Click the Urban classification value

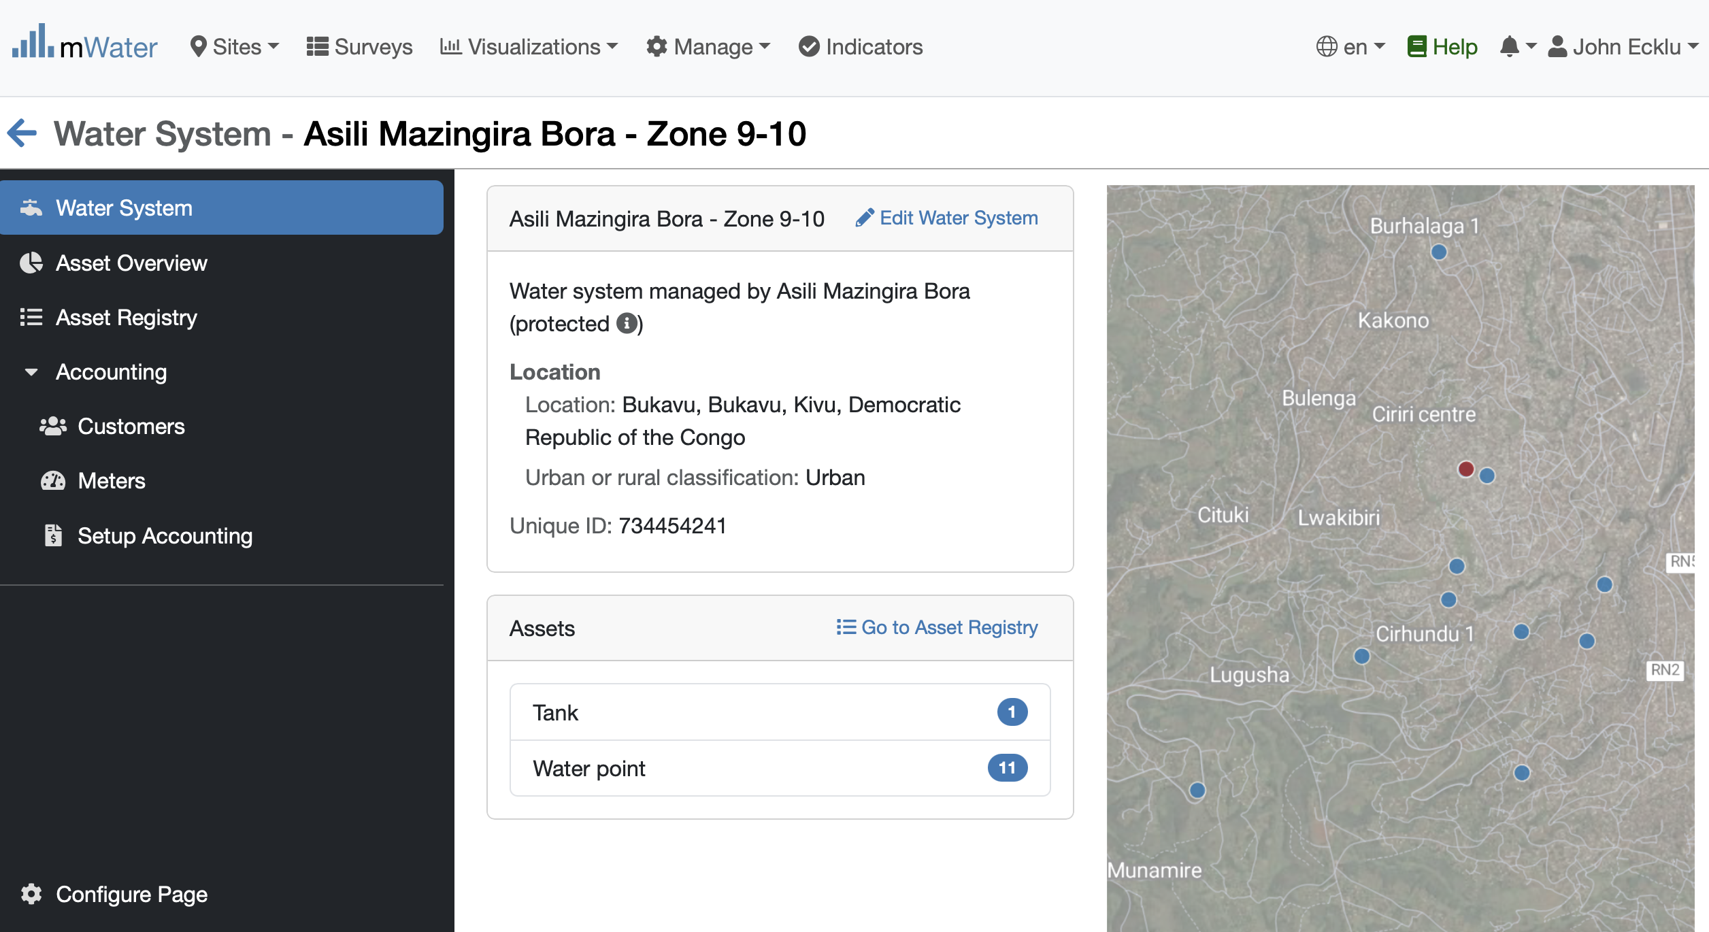[x=835, y=478]
